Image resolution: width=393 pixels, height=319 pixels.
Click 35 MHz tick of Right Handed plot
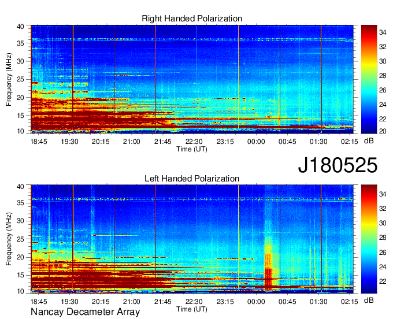pos(21,43)
